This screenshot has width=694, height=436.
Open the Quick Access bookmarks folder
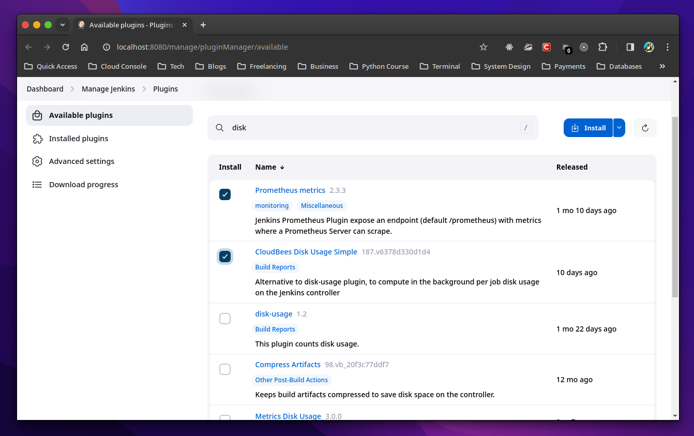tap(51, 66)
